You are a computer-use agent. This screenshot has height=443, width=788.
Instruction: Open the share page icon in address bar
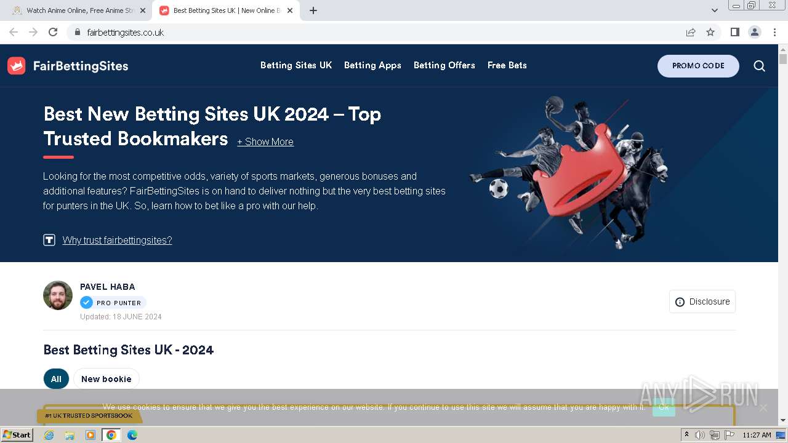point(691,32)
